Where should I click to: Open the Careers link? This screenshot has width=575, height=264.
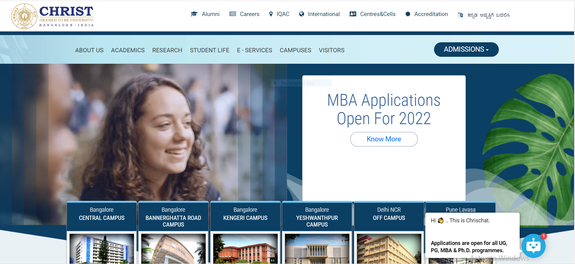tap(250, 14)
